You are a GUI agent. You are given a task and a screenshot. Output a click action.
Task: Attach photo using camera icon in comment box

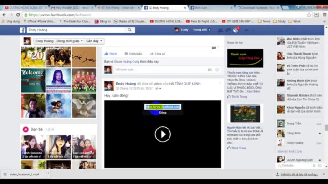(x=210, y=70)
